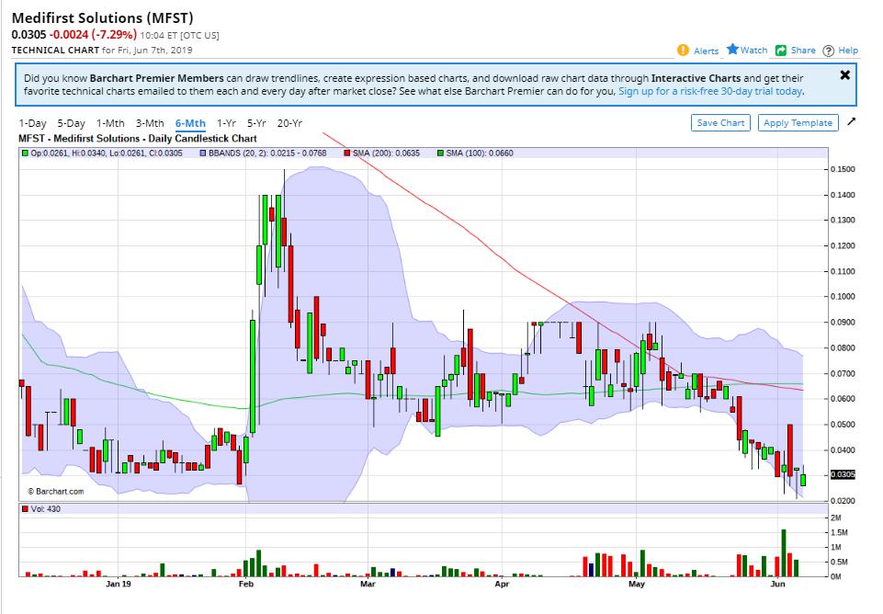Click the Mar date axis label
Screen dimensions: 883x614
pos(368,585)
